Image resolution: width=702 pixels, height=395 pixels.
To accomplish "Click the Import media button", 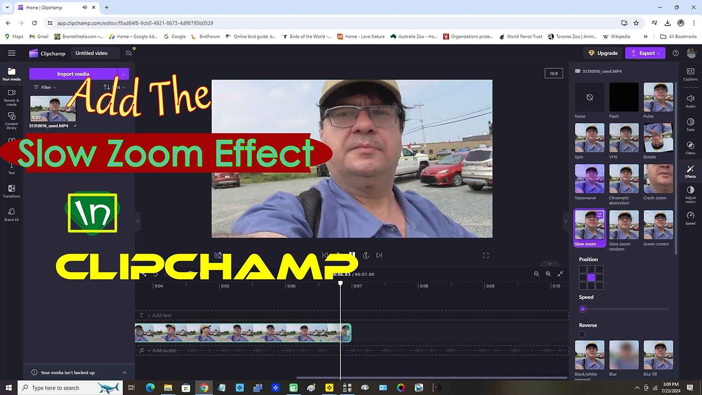I will 73,74.
